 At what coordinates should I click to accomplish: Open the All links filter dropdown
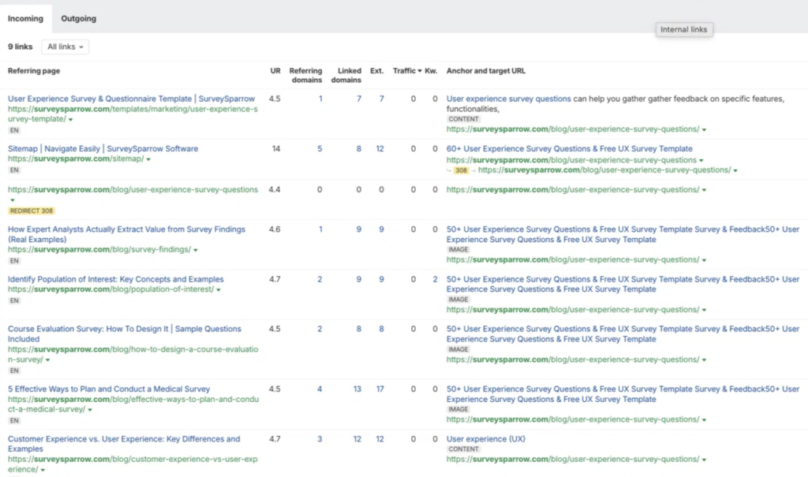coord(65,47)
